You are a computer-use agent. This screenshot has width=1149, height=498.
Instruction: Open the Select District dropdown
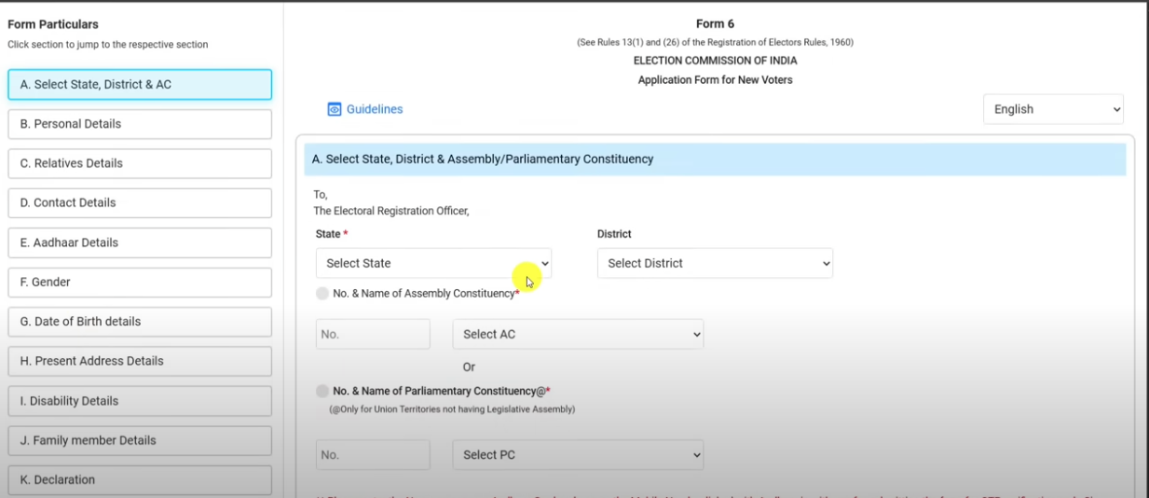click(715, 263)
